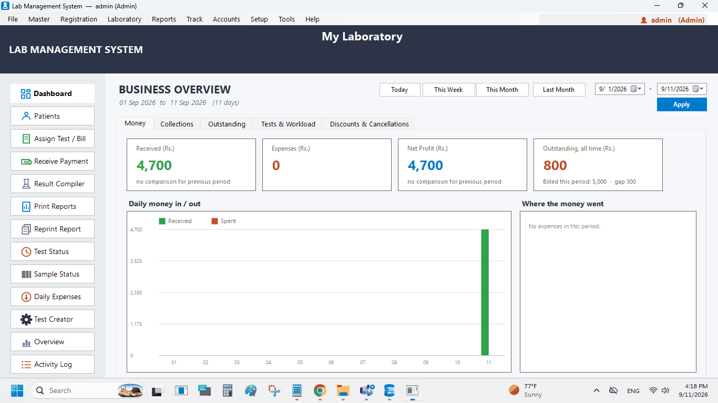This screenshot has height=403, width=718.
Task: Open the Reports menu
Action: pos(164,19)
